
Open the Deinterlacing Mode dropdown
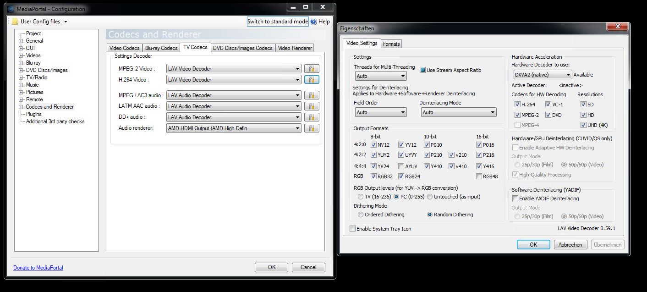(459, 112)
